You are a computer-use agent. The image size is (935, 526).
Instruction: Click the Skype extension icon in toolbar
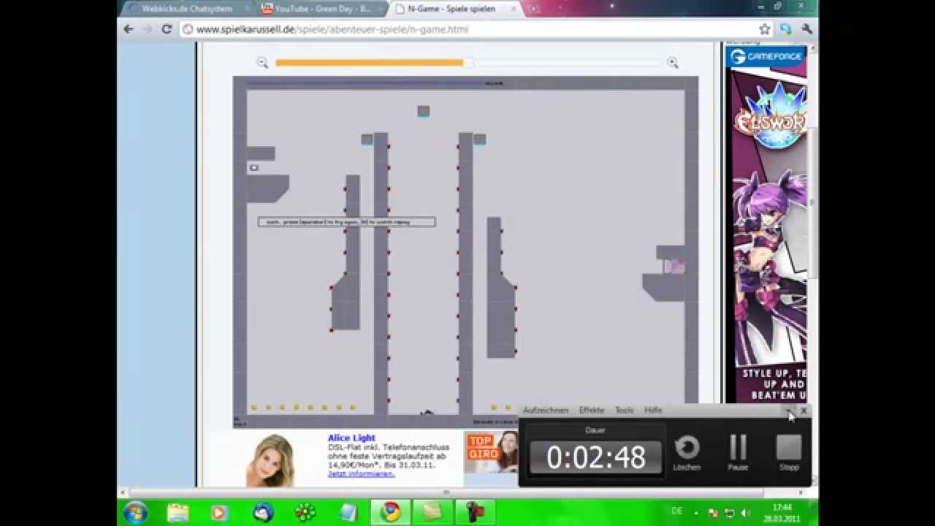pos(785,29)
